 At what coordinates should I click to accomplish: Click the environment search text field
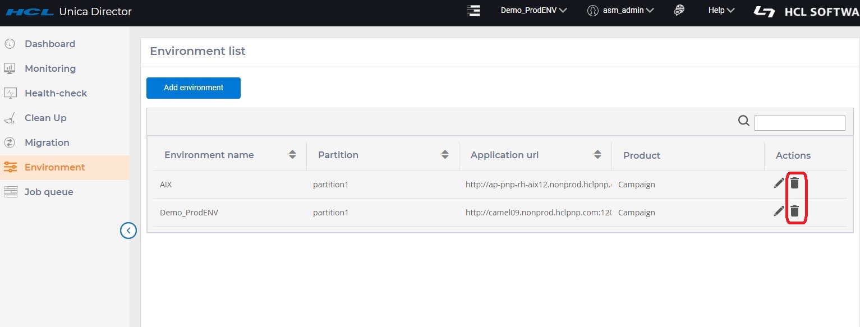tap(799, 123)
